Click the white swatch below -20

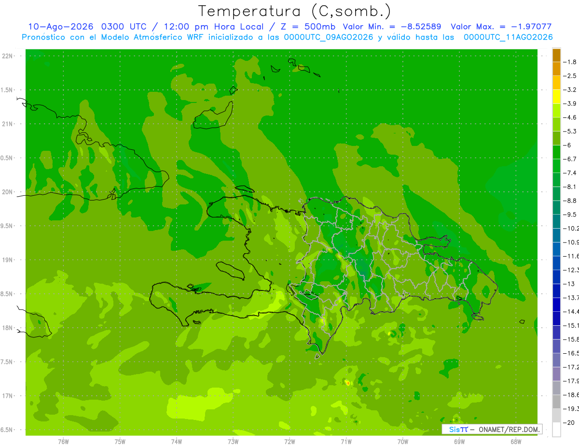[x=556, y=430]
